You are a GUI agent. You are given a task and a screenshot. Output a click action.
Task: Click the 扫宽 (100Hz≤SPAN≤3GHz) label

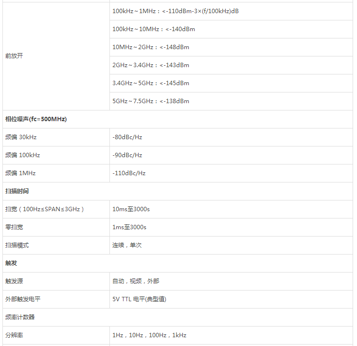click(x=45, y=209)
